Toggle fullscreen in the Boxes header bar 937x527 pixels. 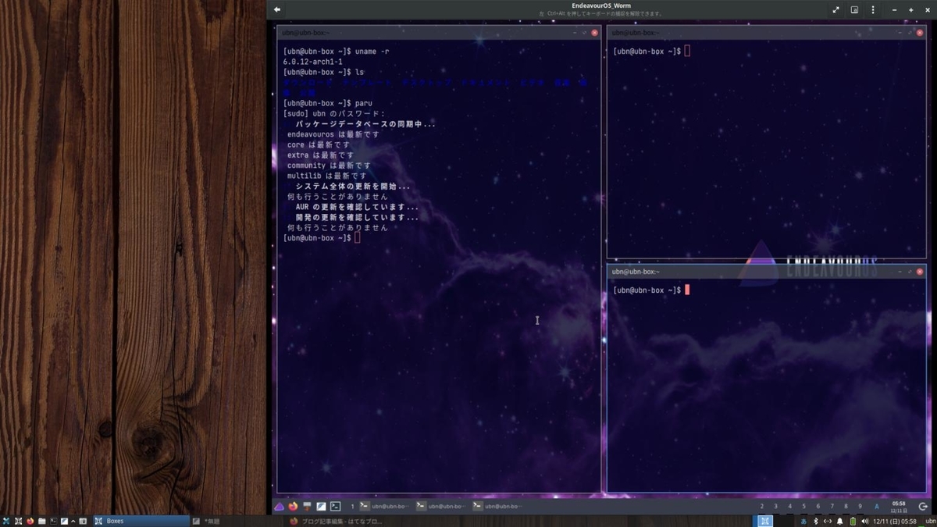pyautogui.click(x=835, y=10)
